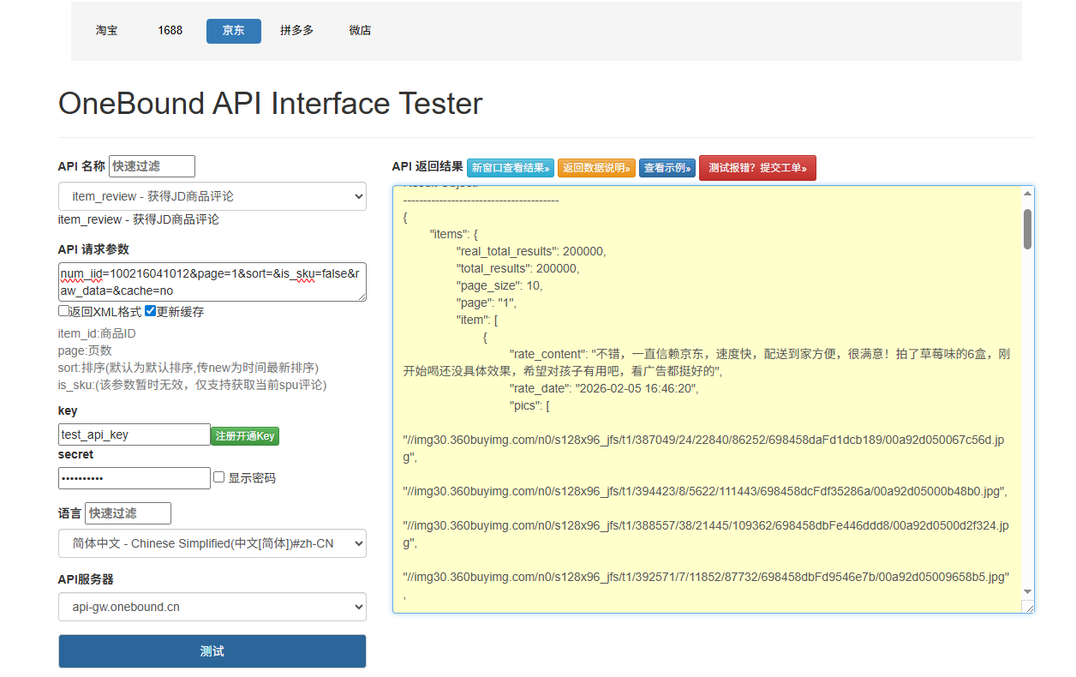1076x677 pixels.
Task: Click the API 名称 quick filter field
Action: [x=152, y=166]
